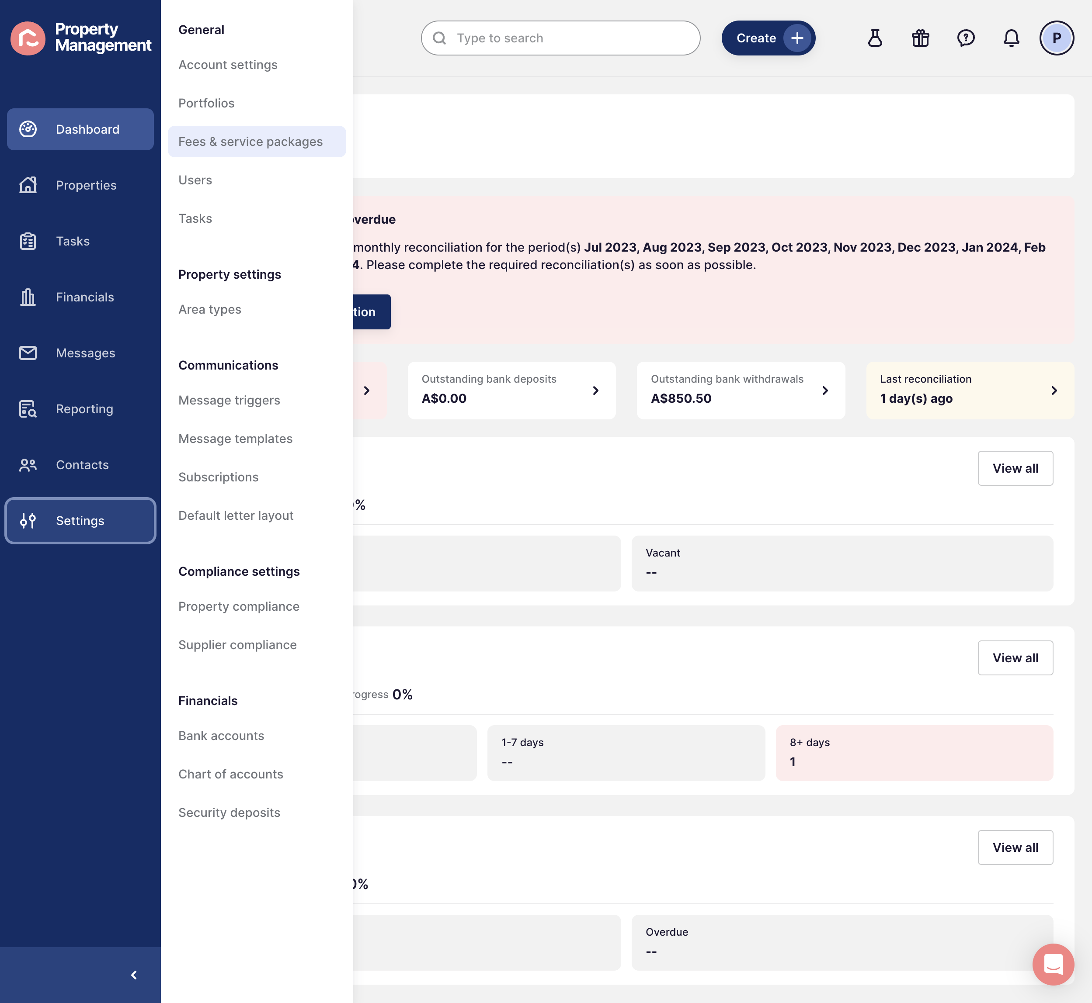Image resolution: width=1092 pixels, height=1003 pixels.
Task: Focus the Type to search field
Action: tap(560, 38)
